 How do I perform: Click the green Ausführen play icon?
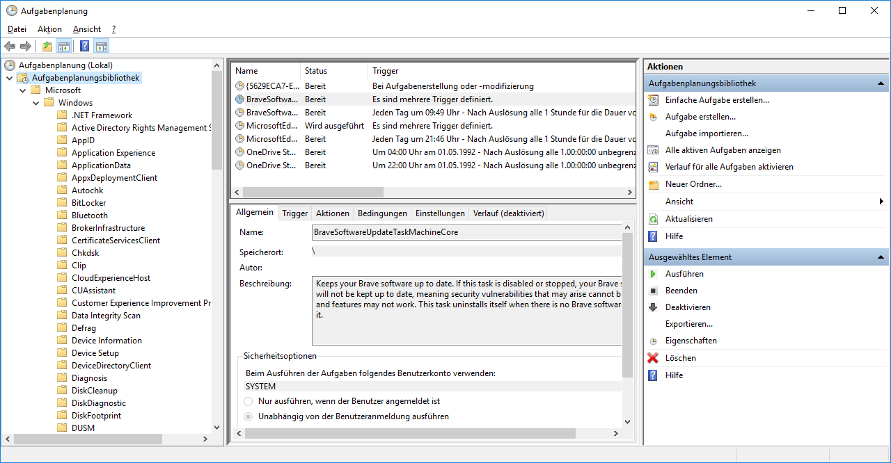pyautogui.click(x=653, y=274)
